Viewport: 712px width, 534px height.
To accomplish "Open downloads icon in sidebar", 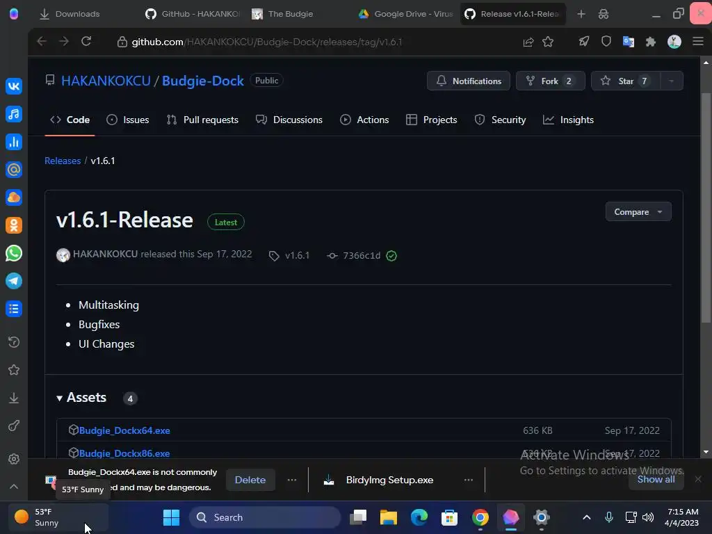I will pos(14,398).
